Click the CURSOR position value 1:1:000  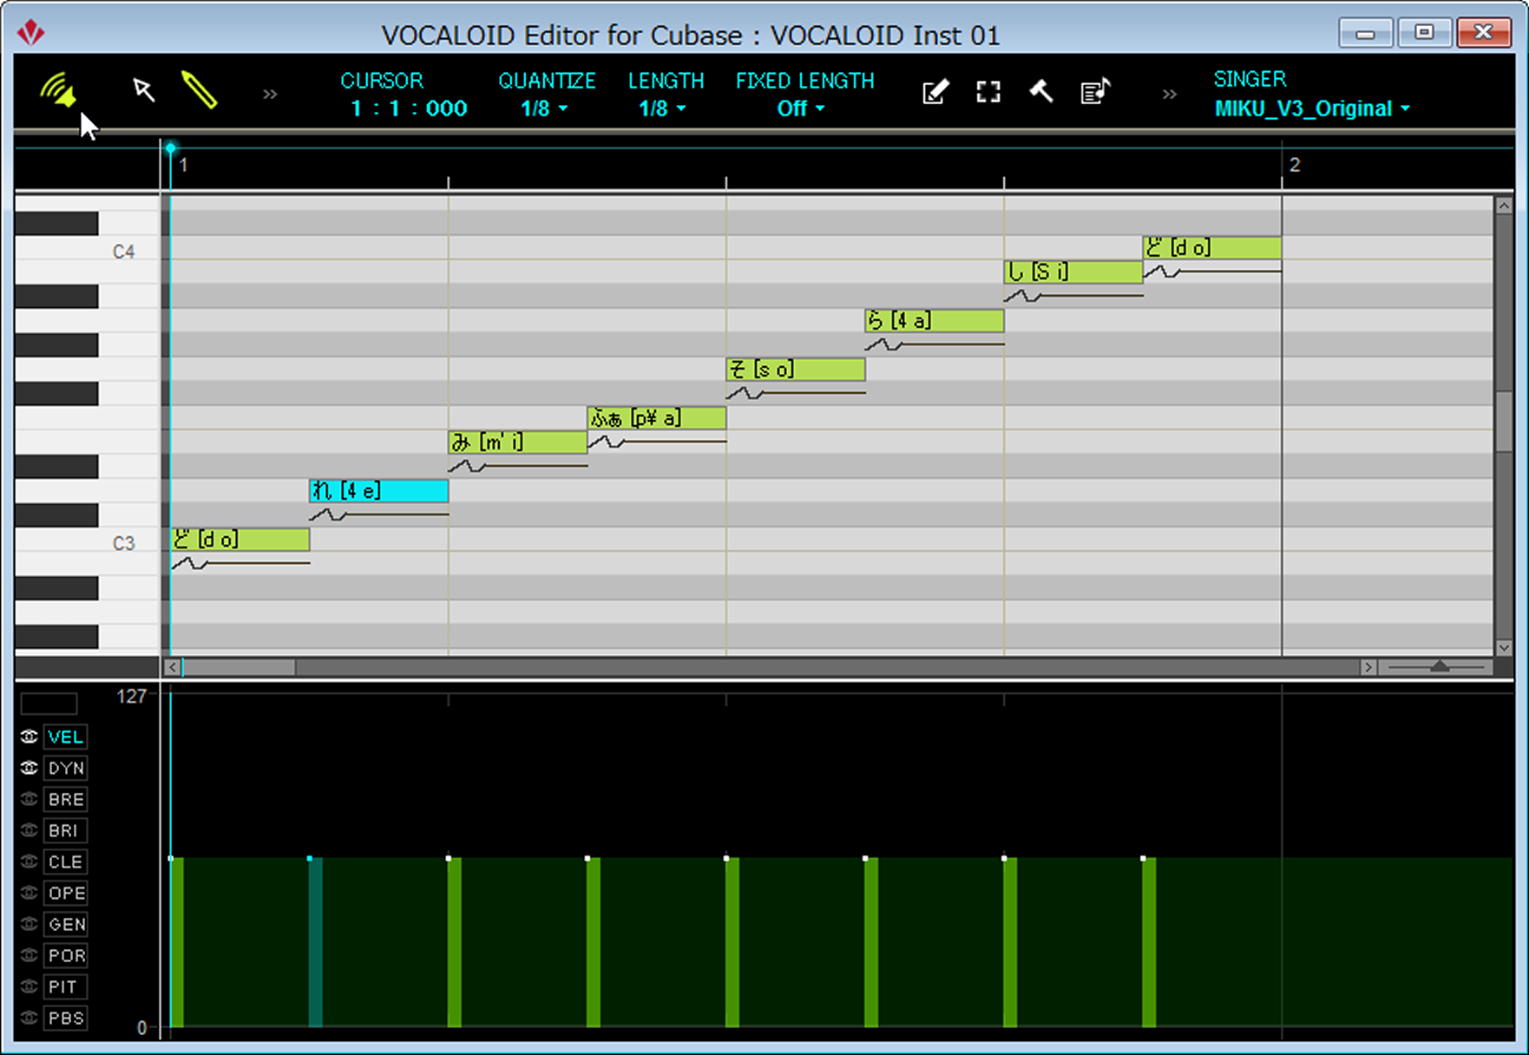tap(409, 108)
